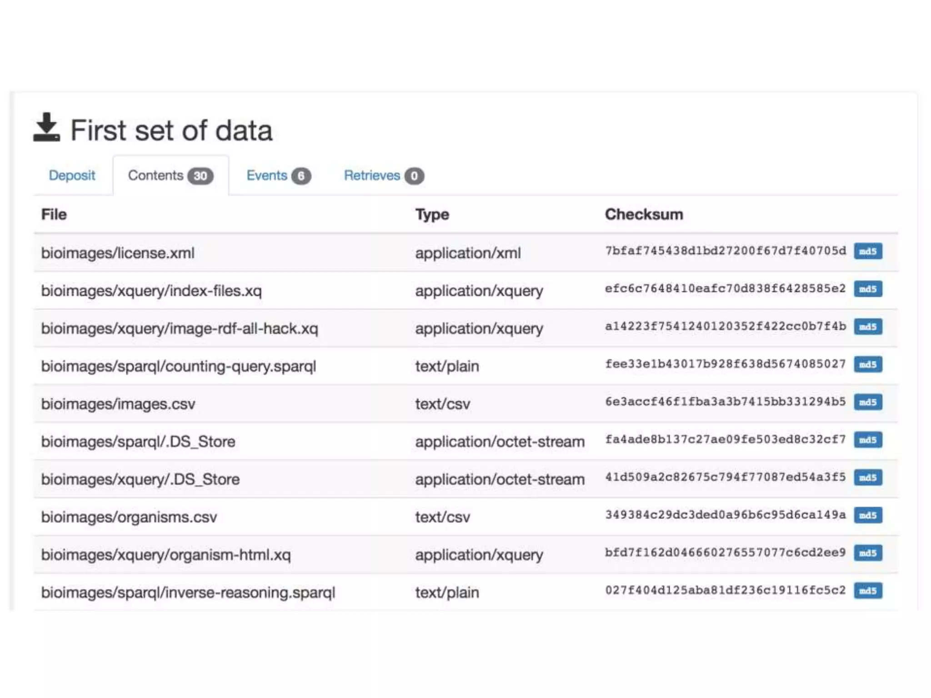Click the Contents count badge showing 30
931x698 pixels.
pyautogui.click(x=200, y=176)
